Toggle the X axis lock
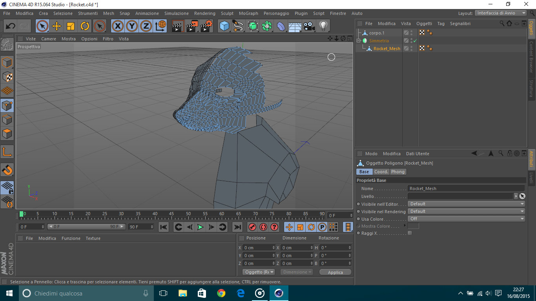 (117, 26)
